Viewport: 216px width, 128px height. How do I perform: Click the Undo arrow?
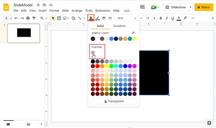[x=16, y=18]
